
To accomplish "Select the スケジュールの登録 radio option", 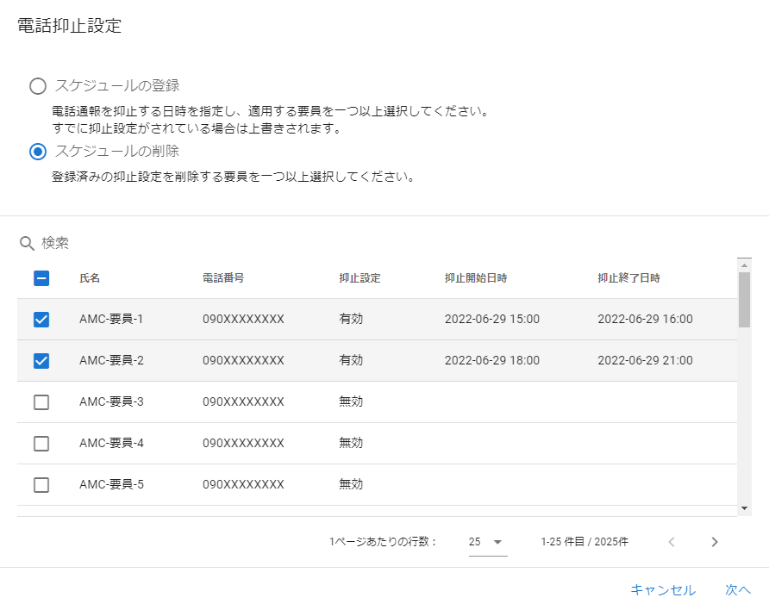I will tap(37, 86).
